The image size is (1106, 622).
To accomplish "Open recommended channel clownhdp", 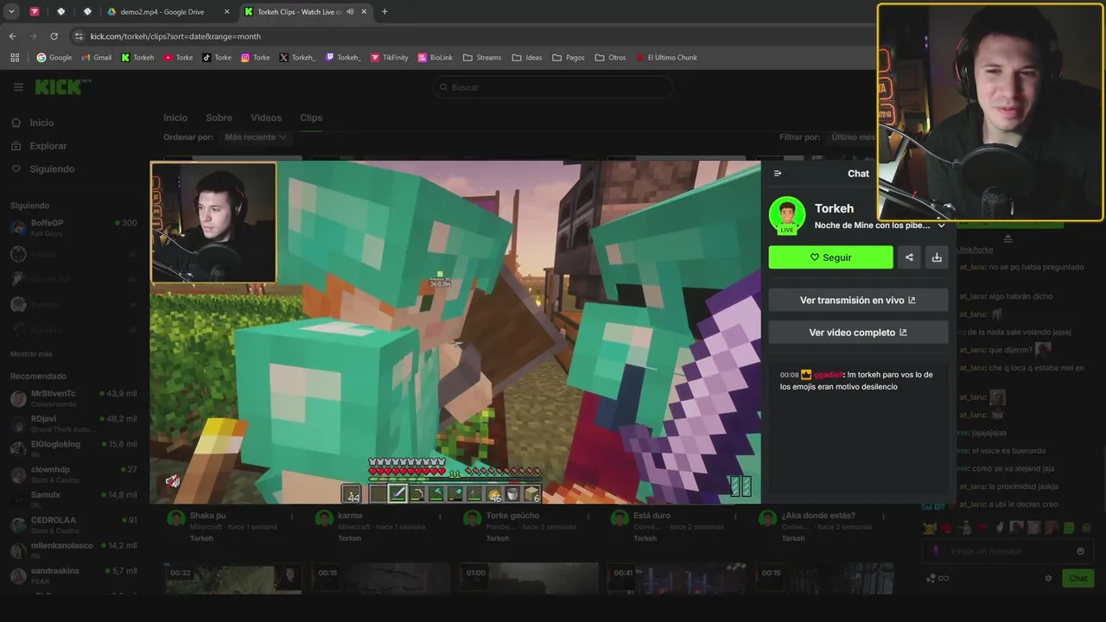I will click(73, 474).
